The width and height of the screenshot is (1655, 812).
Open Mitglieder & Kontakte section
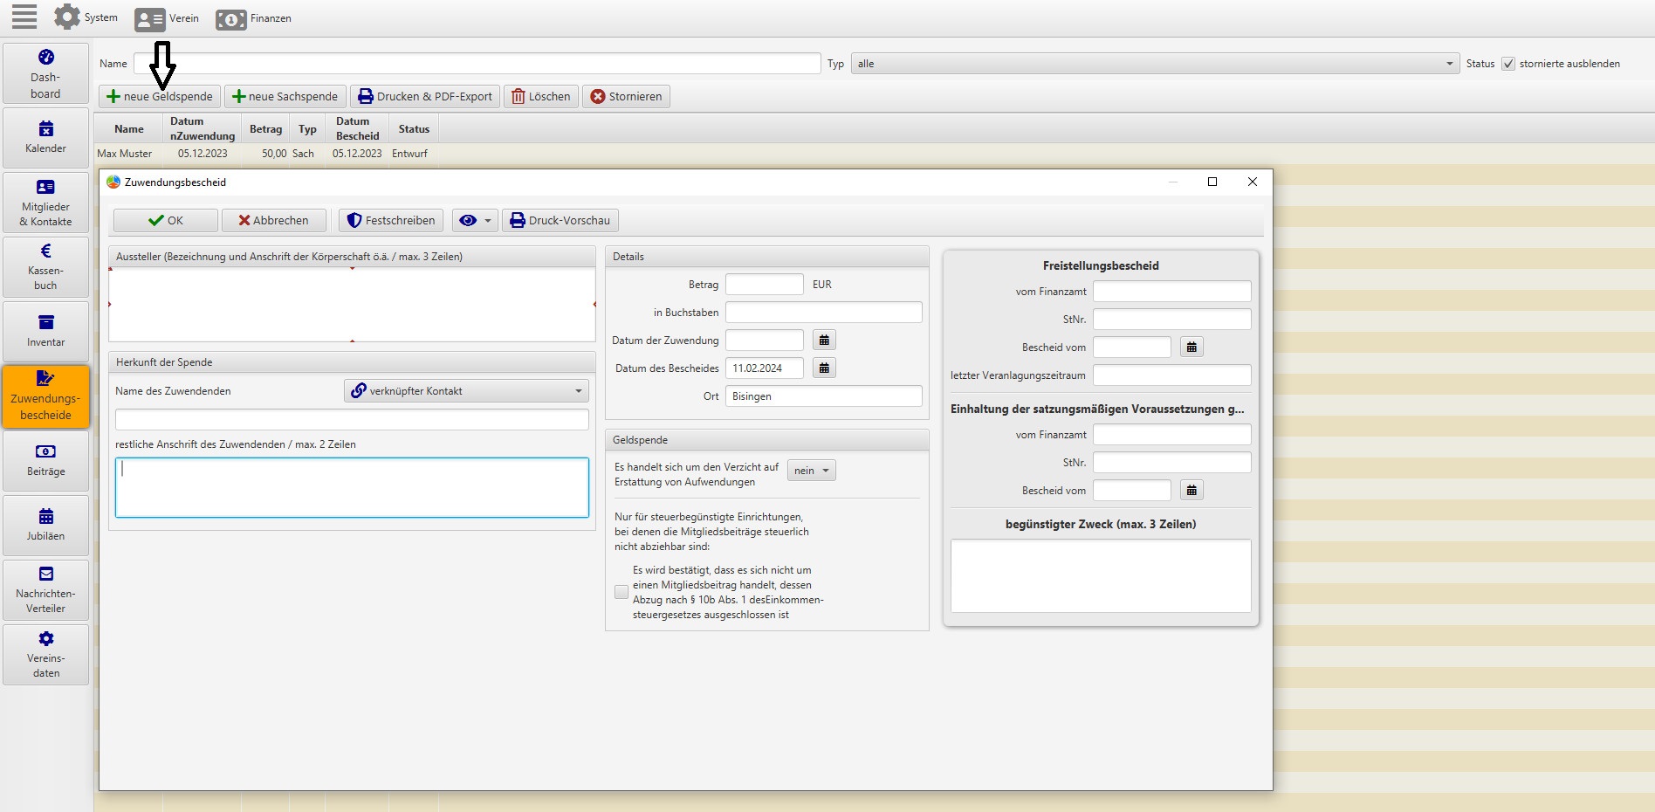[46, 203]
